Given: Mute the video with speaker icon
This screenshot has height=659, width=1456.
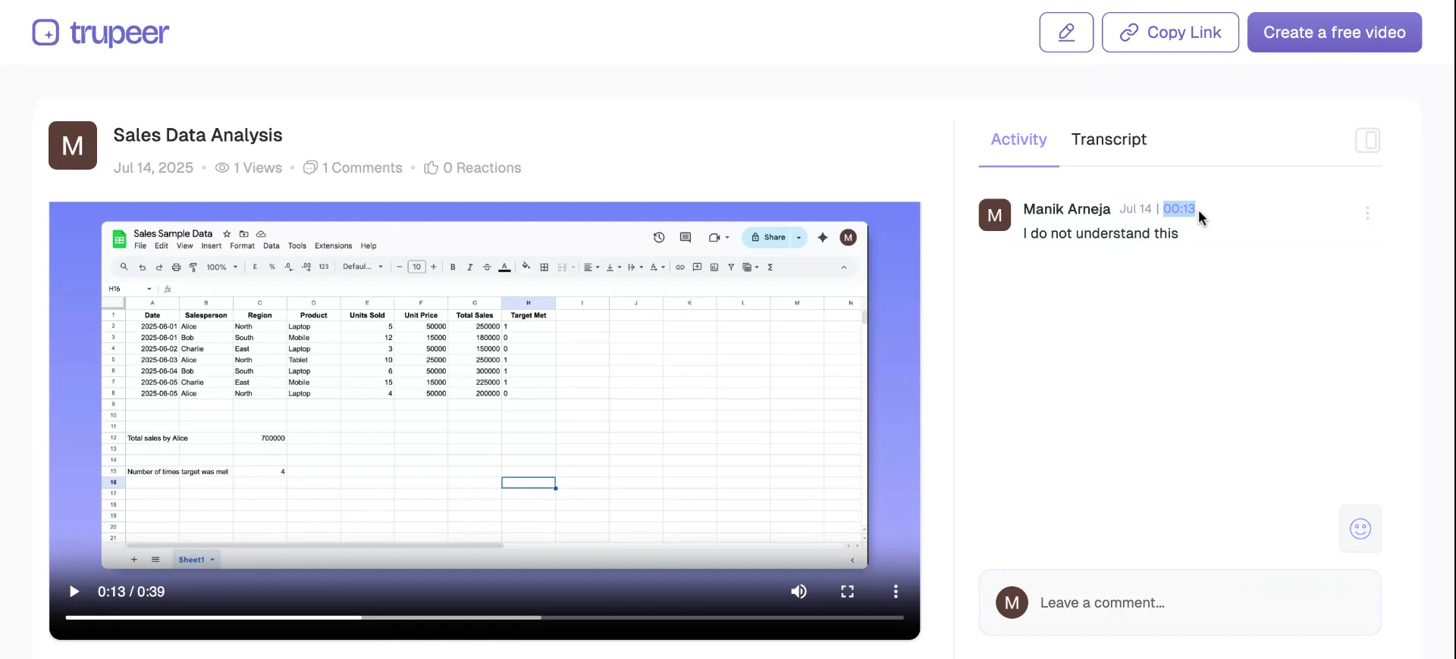Looking at the screenshot, I should pos(799,592).
